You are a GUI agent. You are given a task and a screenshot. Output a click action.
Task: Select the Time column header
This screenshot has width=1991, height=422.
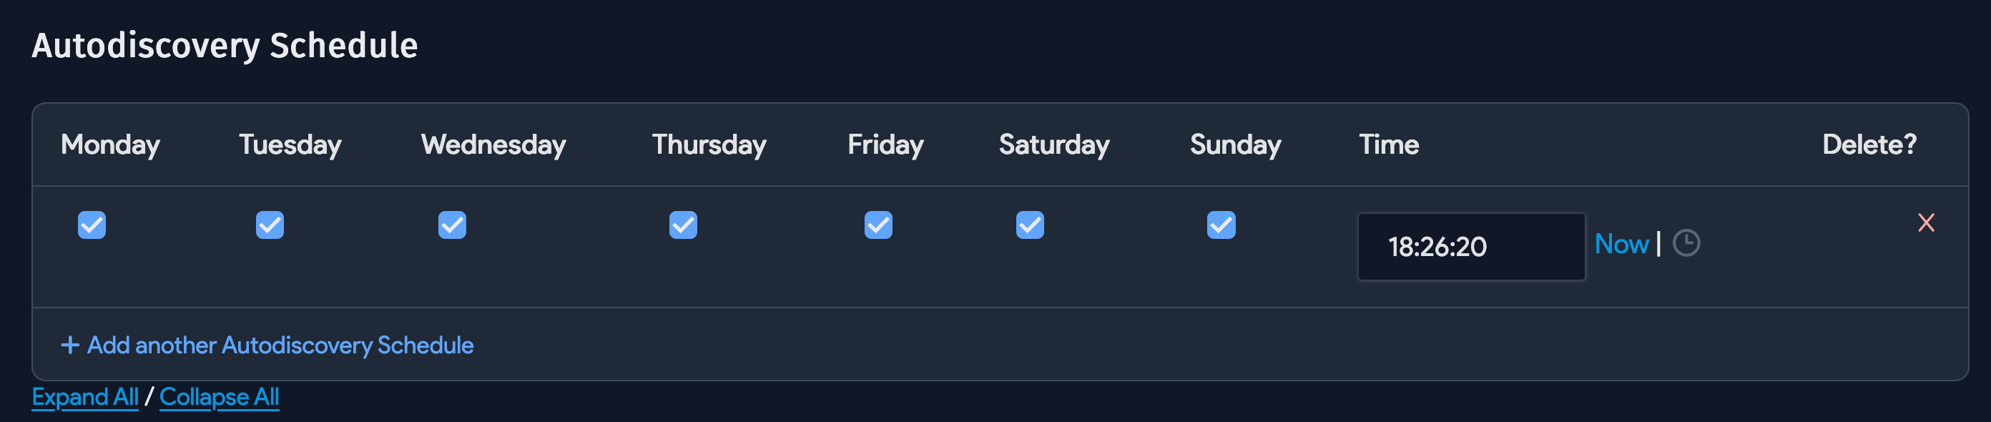(x=1388, y=144)
